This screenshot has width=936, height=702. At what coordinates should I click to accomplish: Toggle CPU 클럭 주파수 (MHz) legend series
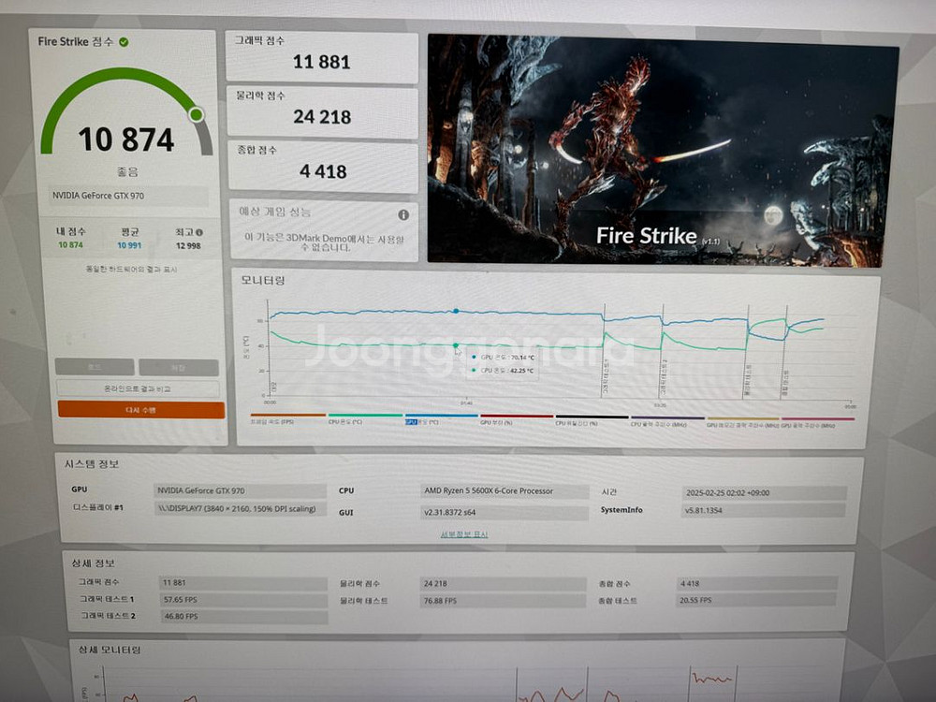pyautogui.click(x=667, y=422)
